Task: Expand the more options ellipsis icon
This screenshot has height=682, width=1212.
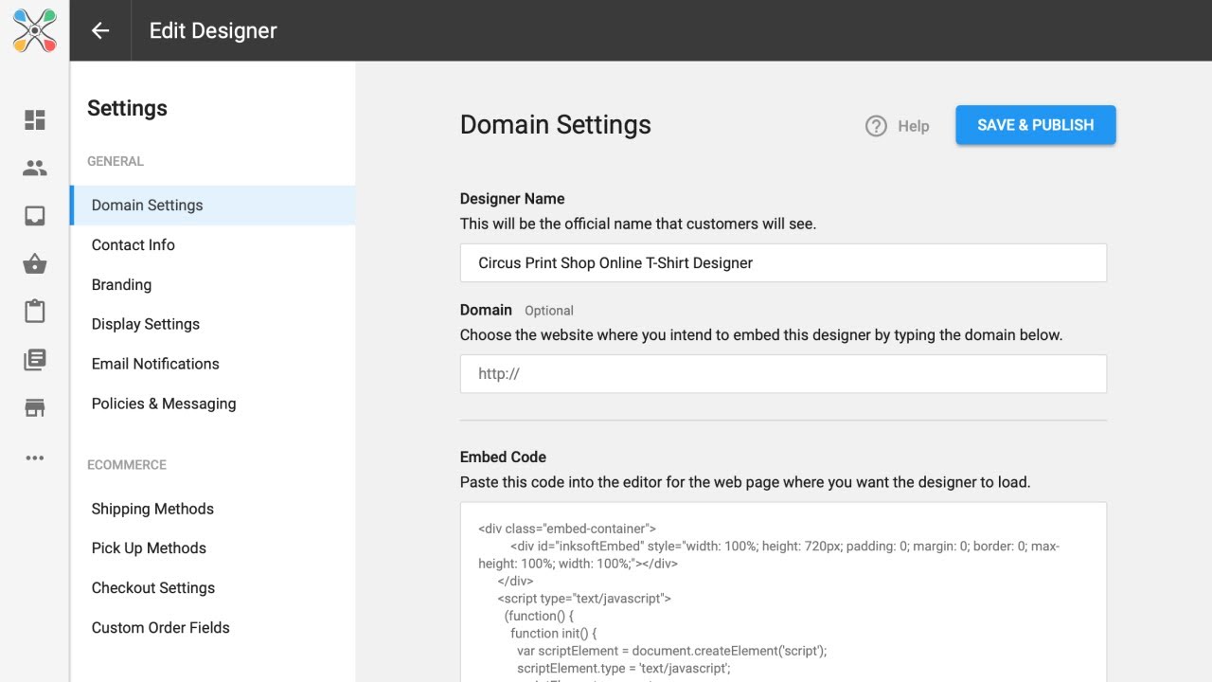Action: 35,458
